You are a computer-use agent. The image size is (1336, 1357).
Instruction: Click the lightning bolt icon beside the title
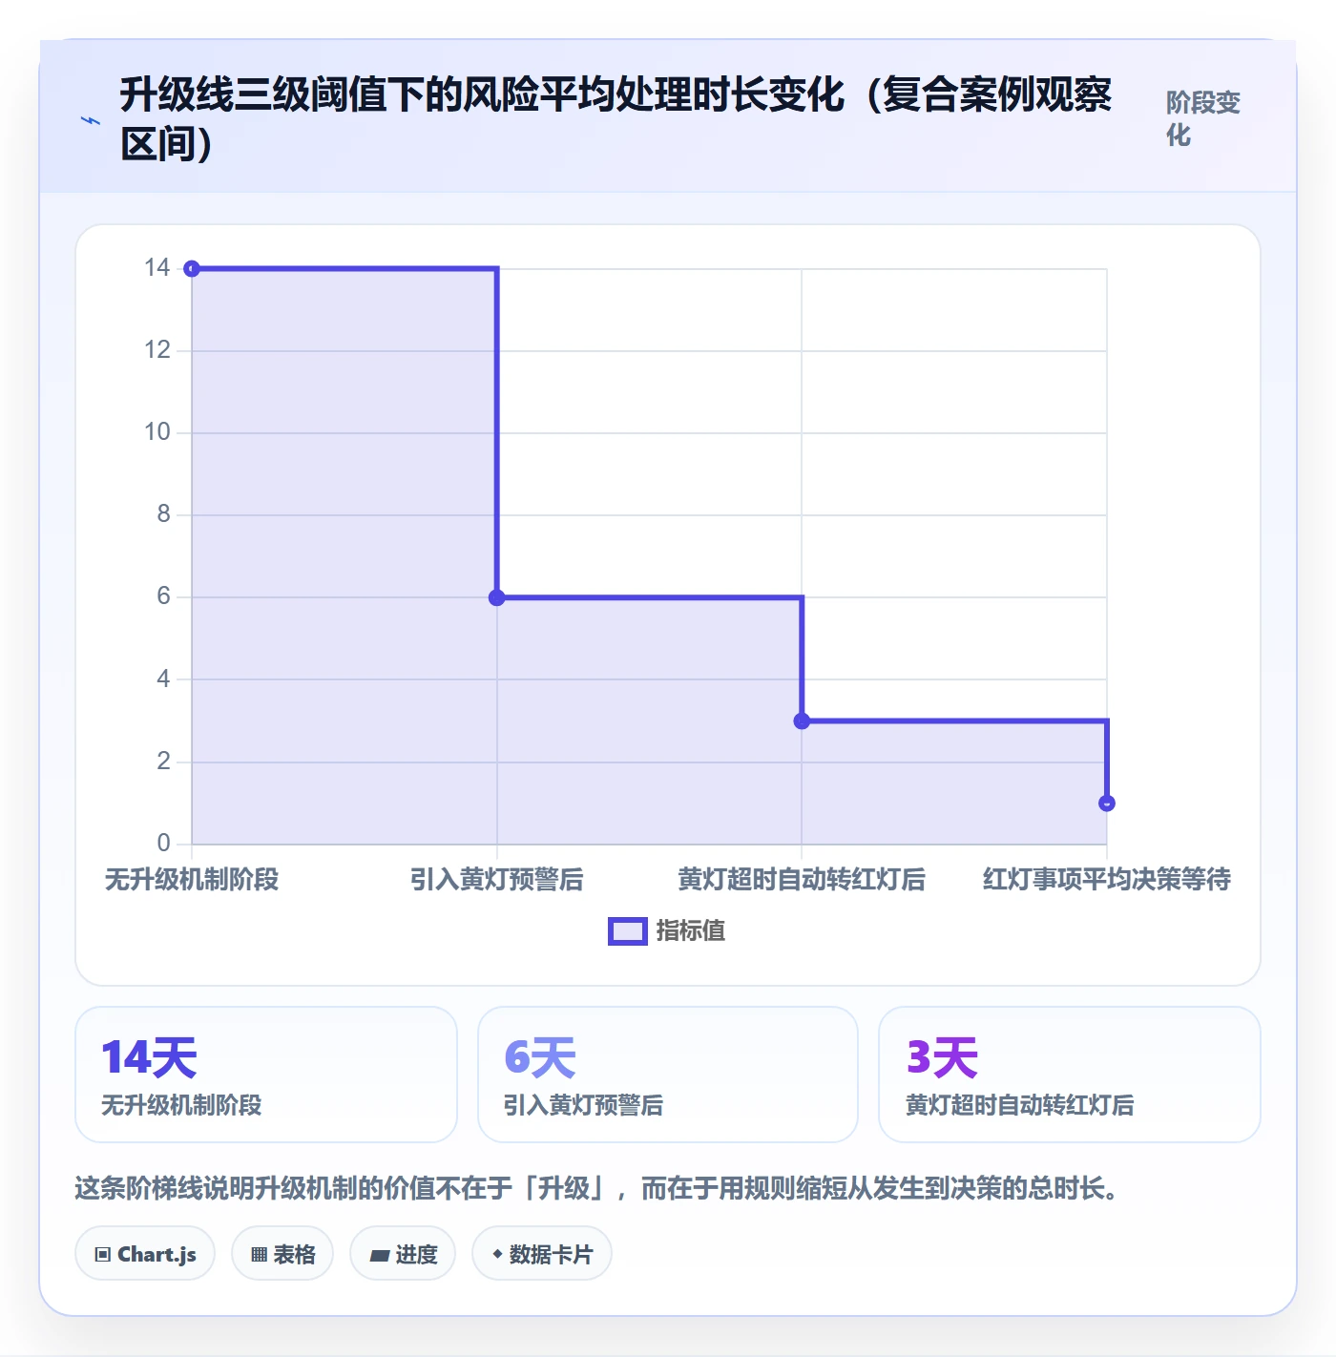[x=91, y=120]
